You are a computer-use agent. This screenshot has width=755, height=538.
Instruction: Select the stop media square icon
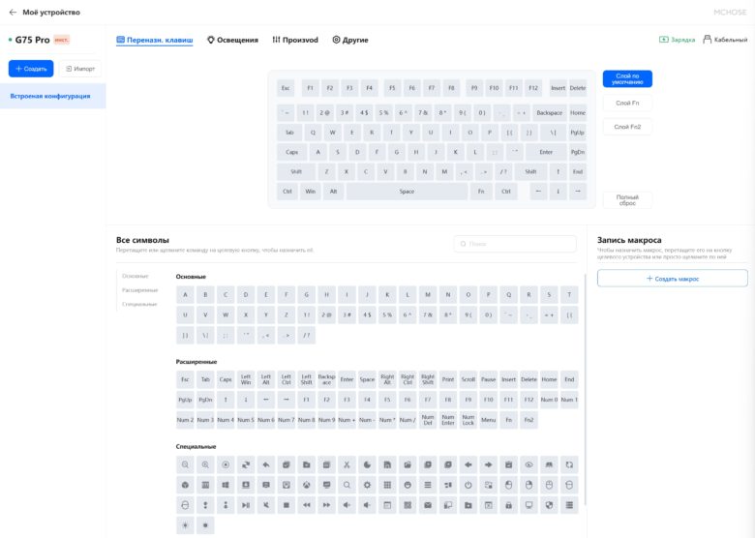click(286, 505)
